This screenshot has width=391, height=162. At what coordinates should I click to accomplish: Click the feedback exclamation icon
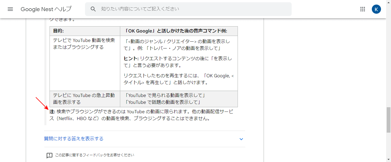pyautogui.click(x=50, y=155)
